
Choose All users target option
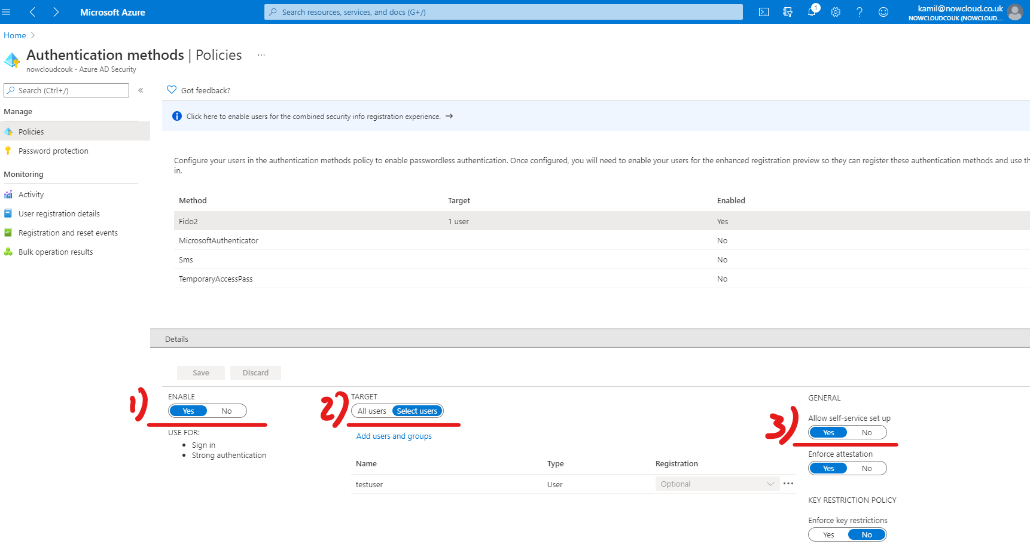click(372, 411)
